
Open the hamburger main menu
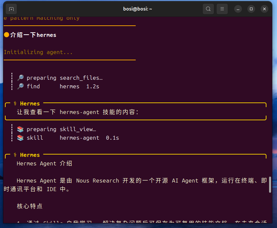pyautogui.click(x=222, y=9)
